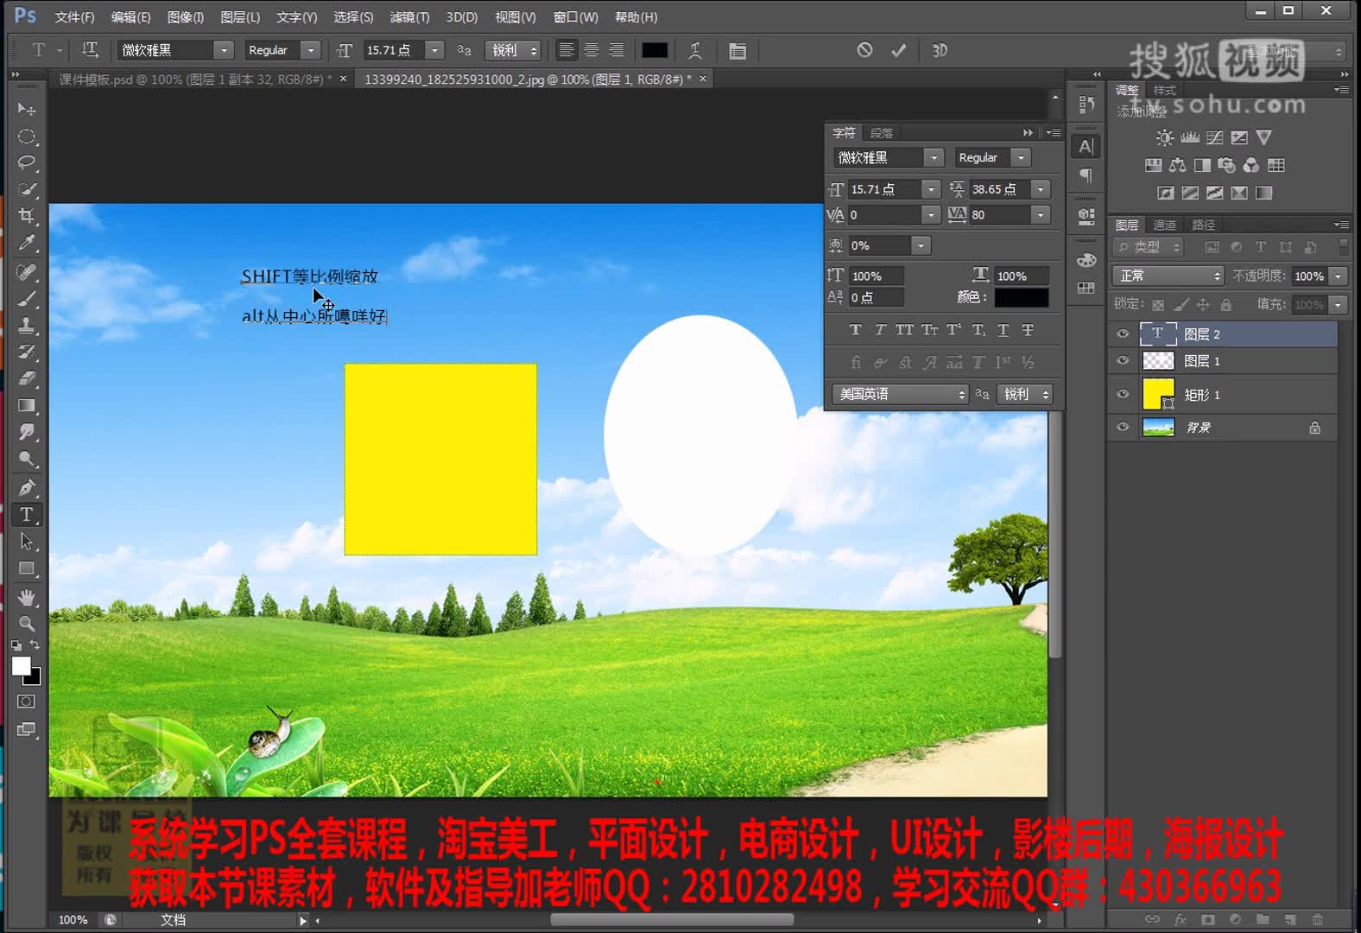The image size is (1361, 933).
Task: Hide layer 图层 1
Action: click(x=1123, y=360)
